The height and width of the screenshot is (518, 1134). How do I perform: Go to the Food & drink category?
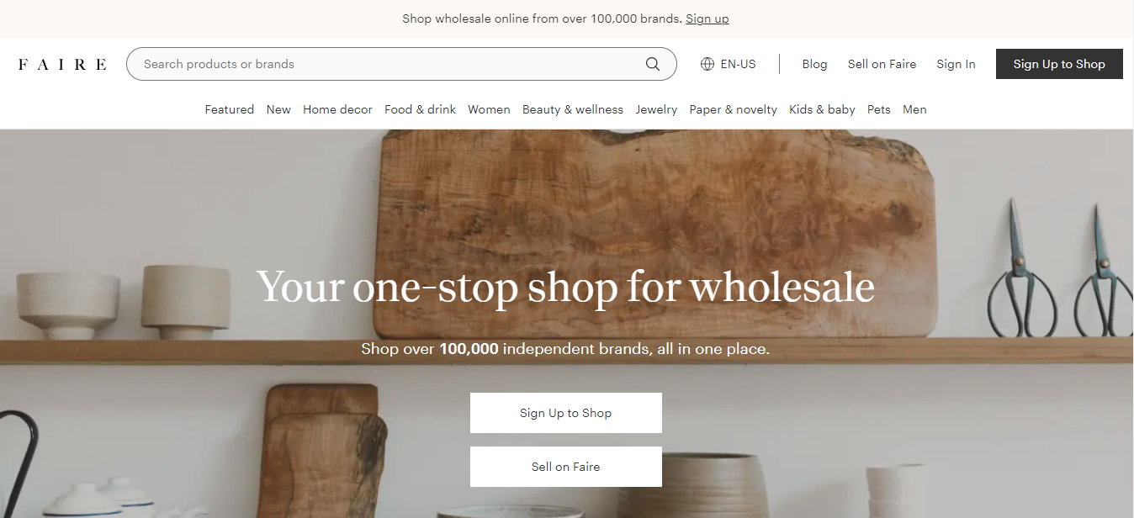[420, 109]
